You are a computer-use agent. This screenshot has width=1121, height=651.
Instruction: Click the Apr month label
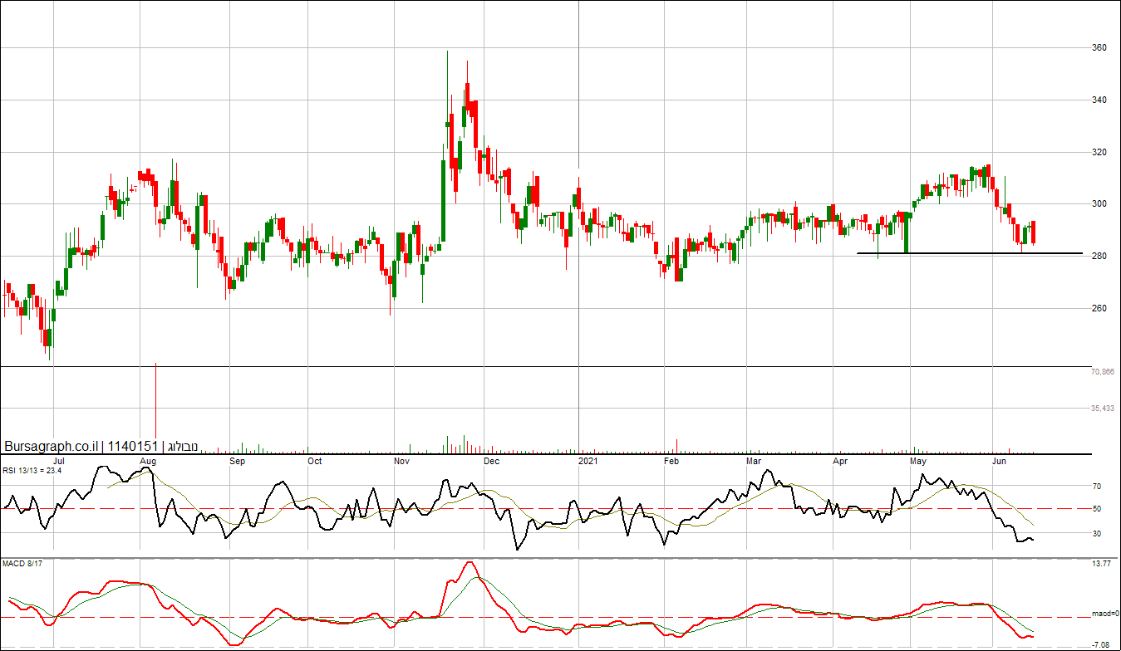tap(840, 460)
